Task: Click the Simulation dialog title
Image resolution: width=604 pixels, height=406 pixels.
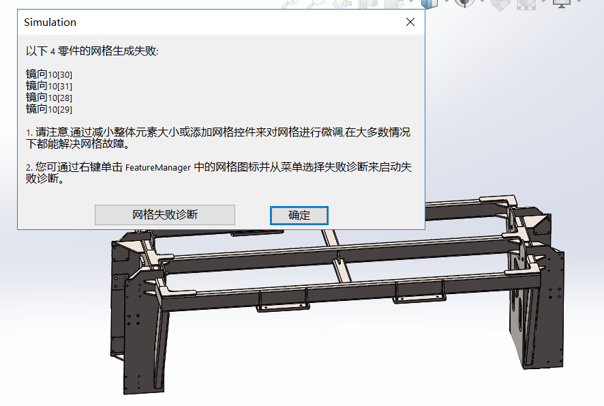Action: [50, 23]
